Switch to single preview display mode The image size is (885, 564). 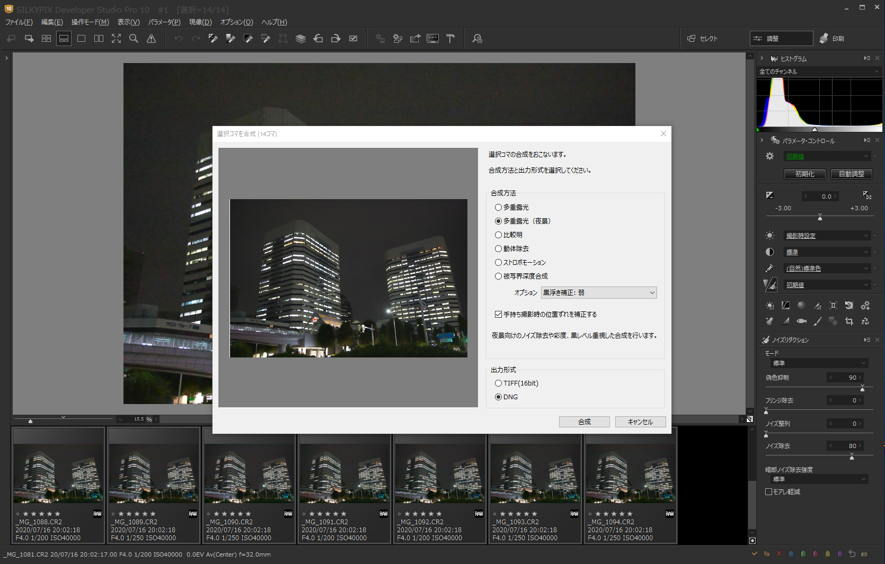[81, 39]
